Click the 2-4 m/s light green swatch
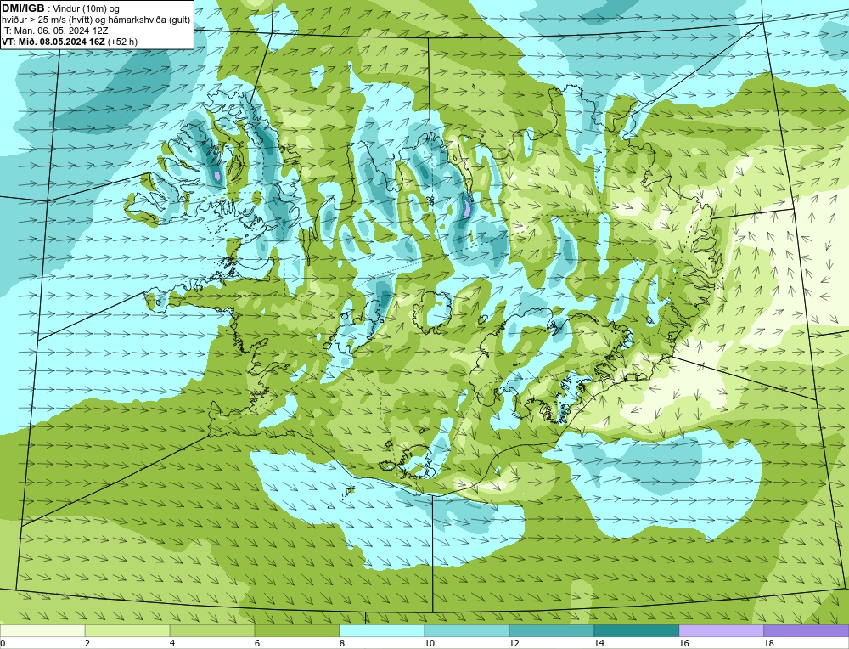 tap(127, 630)
